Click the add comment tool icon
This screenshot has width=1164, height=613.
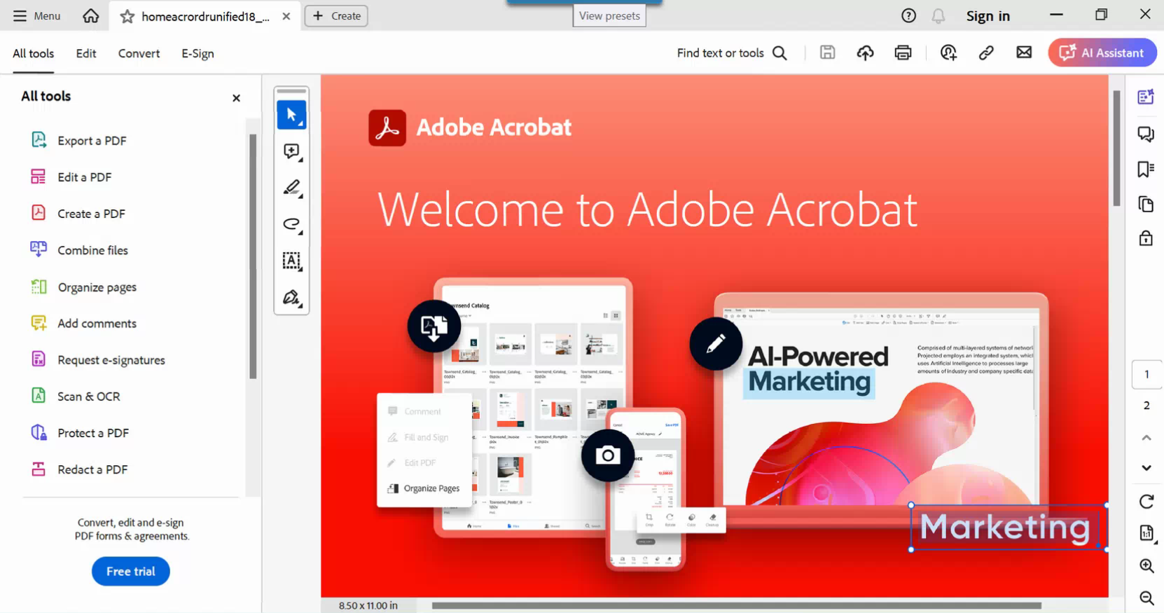(x=291, y=151)
